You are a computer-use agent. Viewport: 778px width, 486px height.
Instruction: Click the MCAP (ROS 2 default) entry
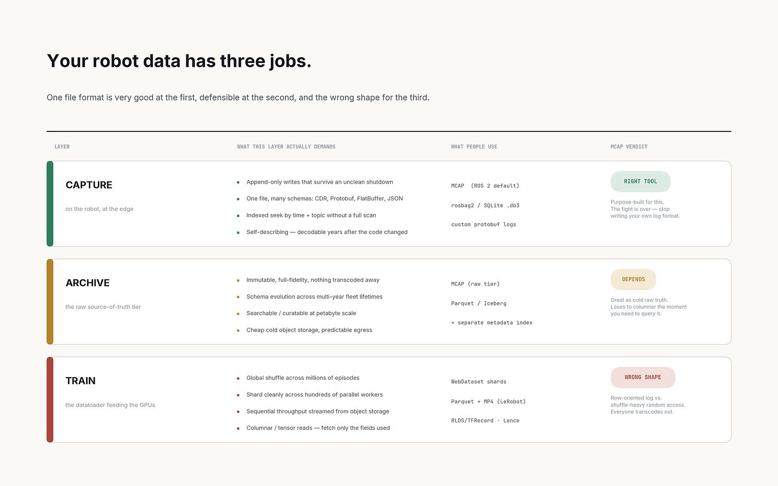pyautogui.click(x=485, y=186)
